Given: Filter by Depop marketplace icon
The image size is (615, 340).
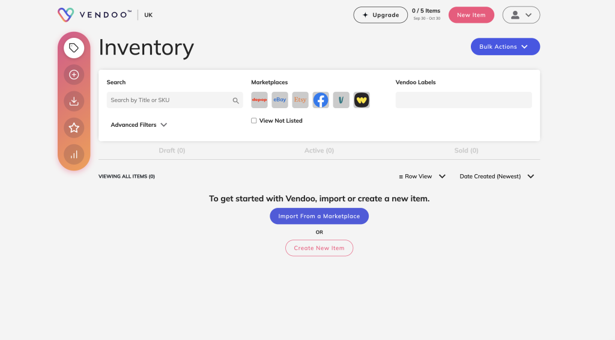Looking at the screenshot, I should (x=259, y=100).
